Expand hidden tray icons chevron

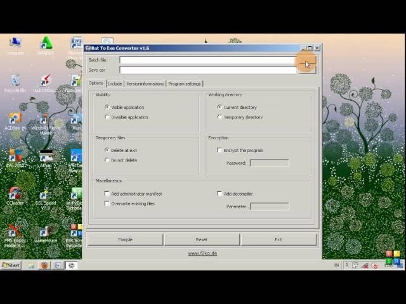click(x=347, y=265)
